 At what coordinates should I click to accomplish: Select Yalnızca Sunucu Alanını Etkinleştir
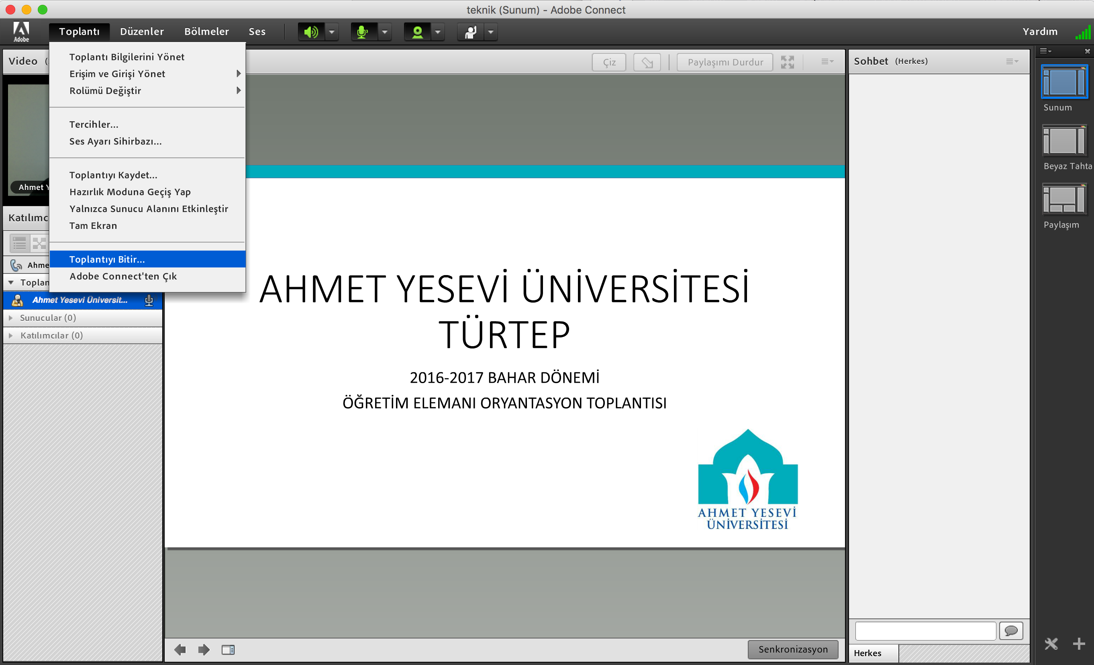point(147,209)
